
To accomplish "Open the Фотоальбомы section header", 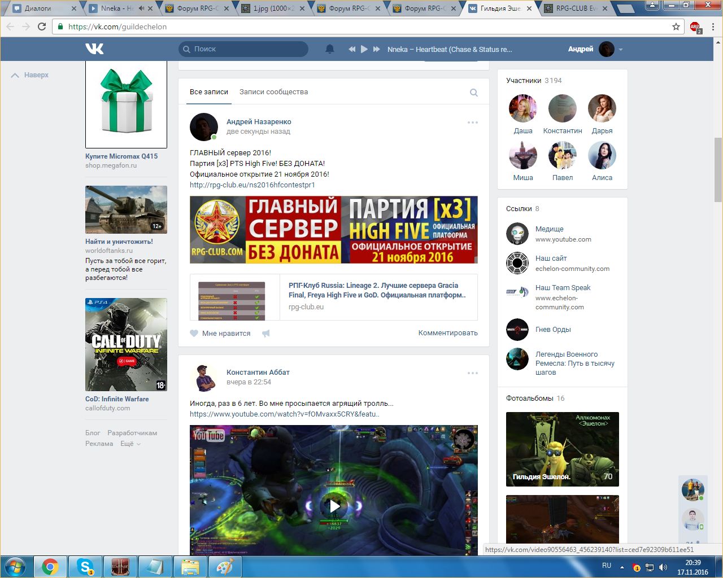I will pos(535,399).
